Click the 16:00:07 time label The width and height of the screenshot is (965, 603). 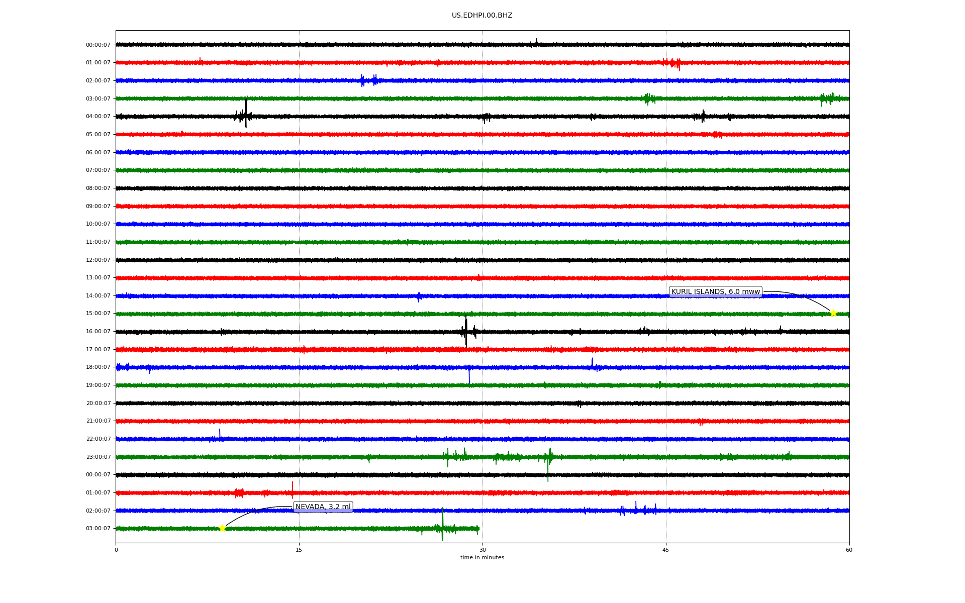tap(98, 332)
